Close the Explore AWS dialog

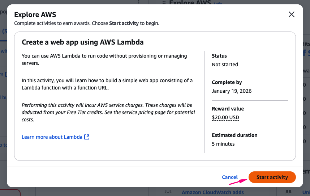[291, 14]
